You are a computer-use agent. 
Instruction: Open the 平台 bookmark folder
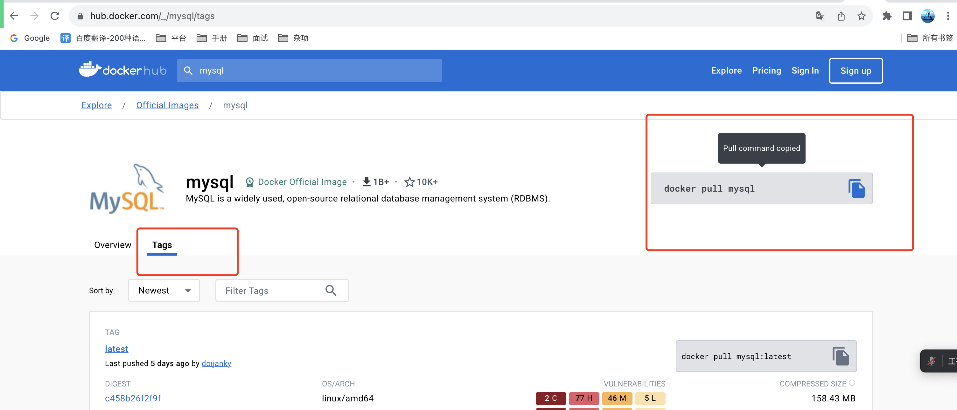[171, 38]
